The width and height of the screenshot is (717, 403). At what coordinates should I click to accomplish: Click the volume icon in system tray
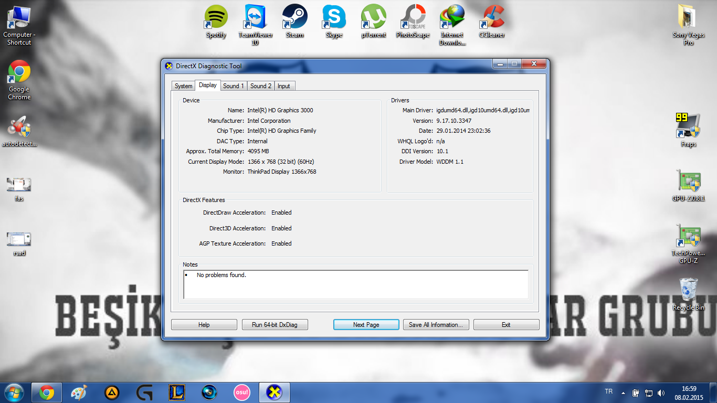pyautogui.click(x=661, y=393)
